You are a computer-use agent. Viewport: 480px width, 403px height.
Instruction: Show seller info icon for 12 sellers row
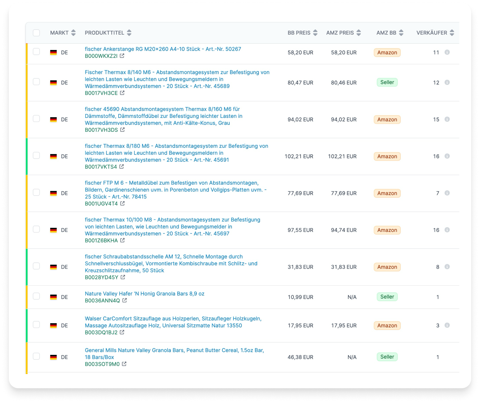point(447,82)
